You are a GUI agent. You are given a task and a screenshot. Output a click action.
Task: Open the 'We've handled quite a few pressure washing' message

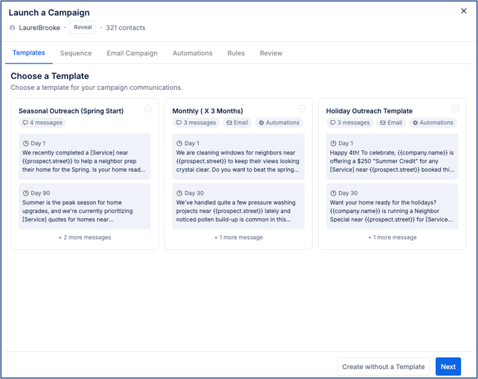(238, 207)
